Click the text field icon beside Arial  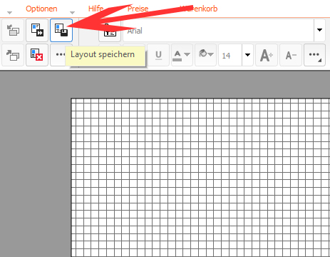point(110,31)
